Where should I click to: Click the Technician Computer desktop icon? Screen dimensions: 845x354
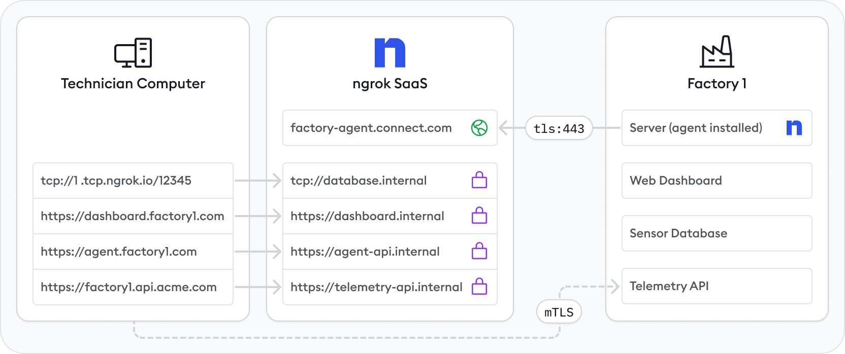[133, 53]
